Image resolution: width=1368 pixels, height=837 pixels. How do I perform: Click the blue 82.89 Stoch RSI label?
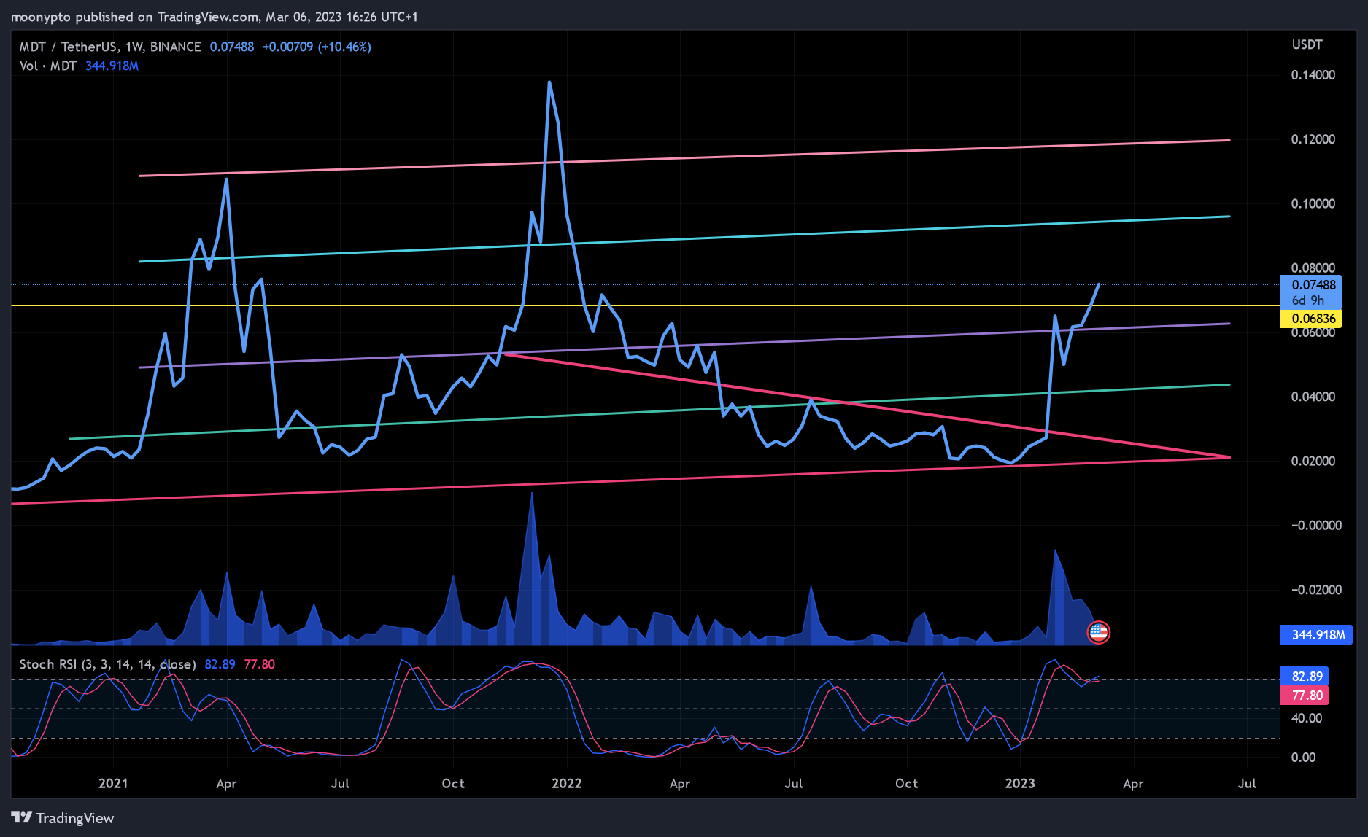point(1305,677)
